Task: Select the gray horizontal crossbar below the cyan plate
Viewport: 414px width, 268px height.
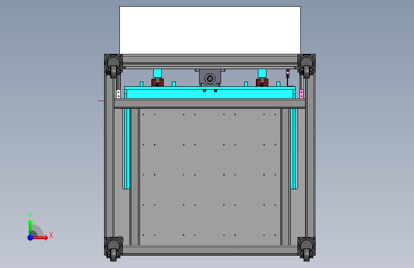Action: coord(210,103)
